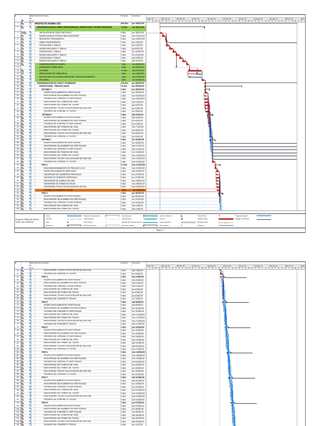Click 'Fecha: mié 24/04/24' in the legend

tap(25, 222)
